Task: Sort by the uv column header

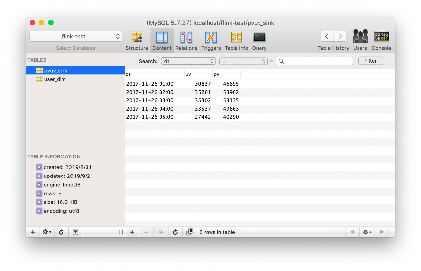Action: pos(198,74)
